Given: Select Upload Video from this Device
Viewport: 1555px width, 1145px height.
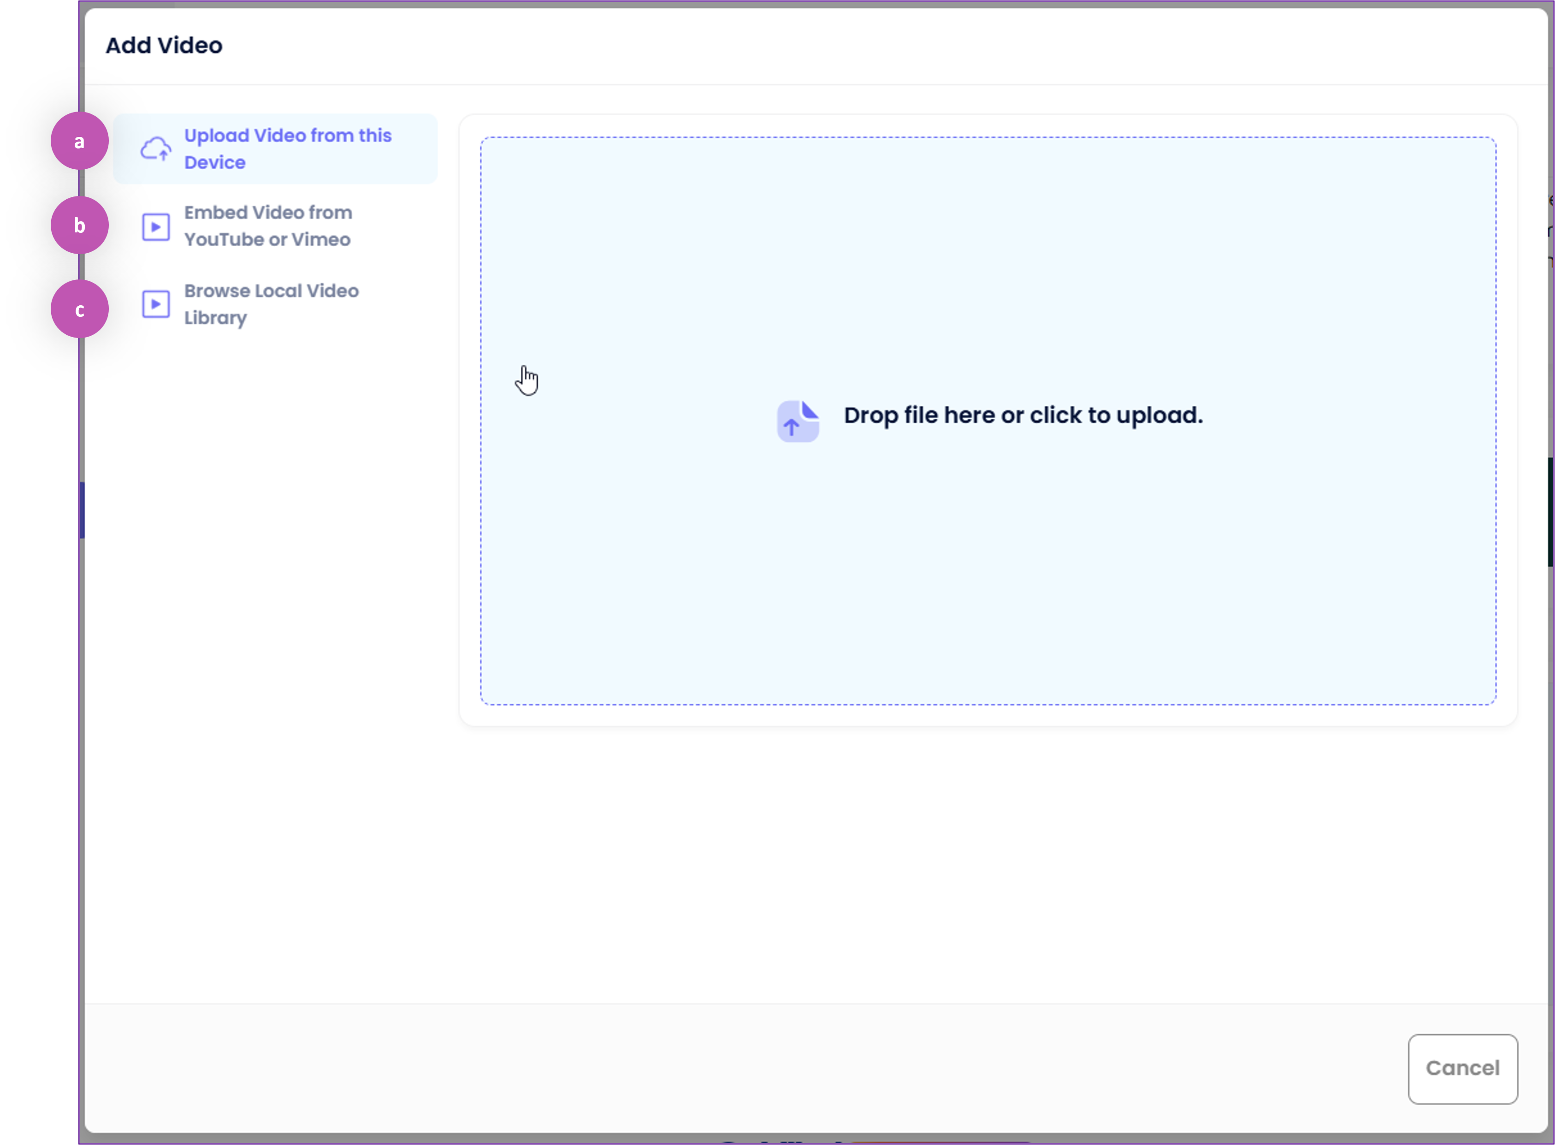Looking at the screenshot, I should click(276, 148).
